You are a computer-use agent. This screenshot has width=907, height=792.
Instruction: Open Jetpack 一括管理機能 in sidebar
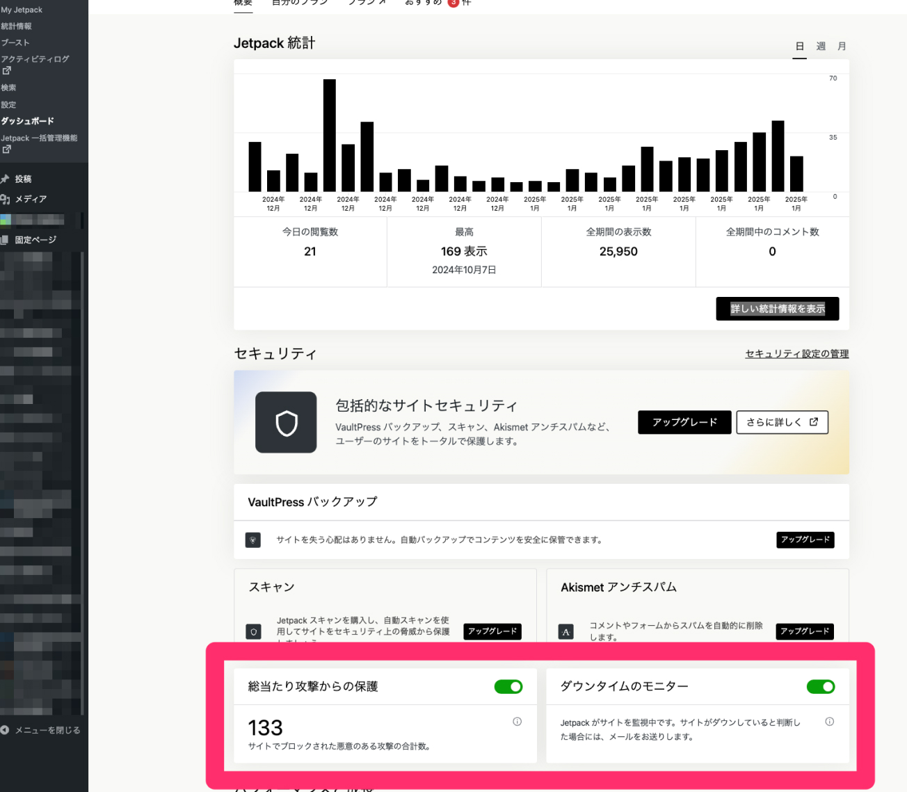click(39, 138)
